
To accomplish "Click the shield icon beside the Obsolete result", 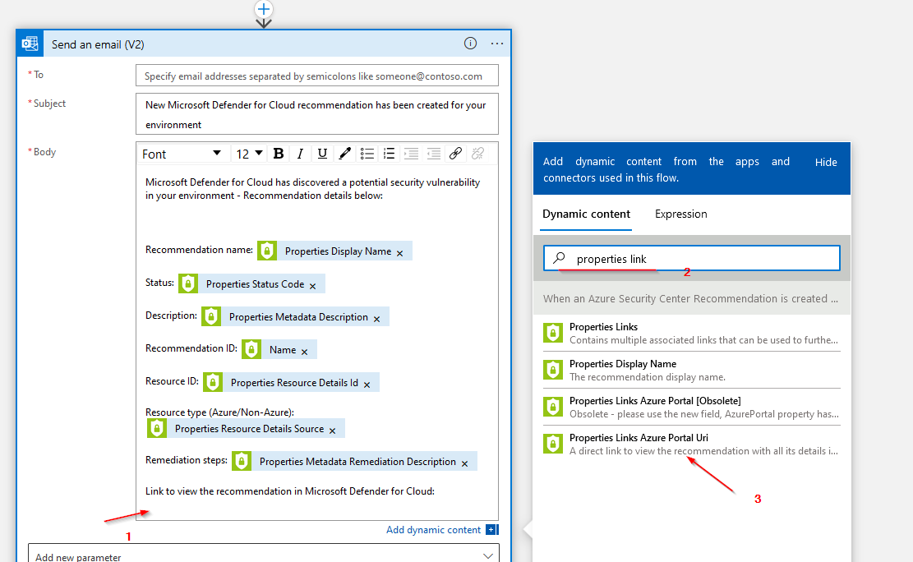I will pos(552,407).
